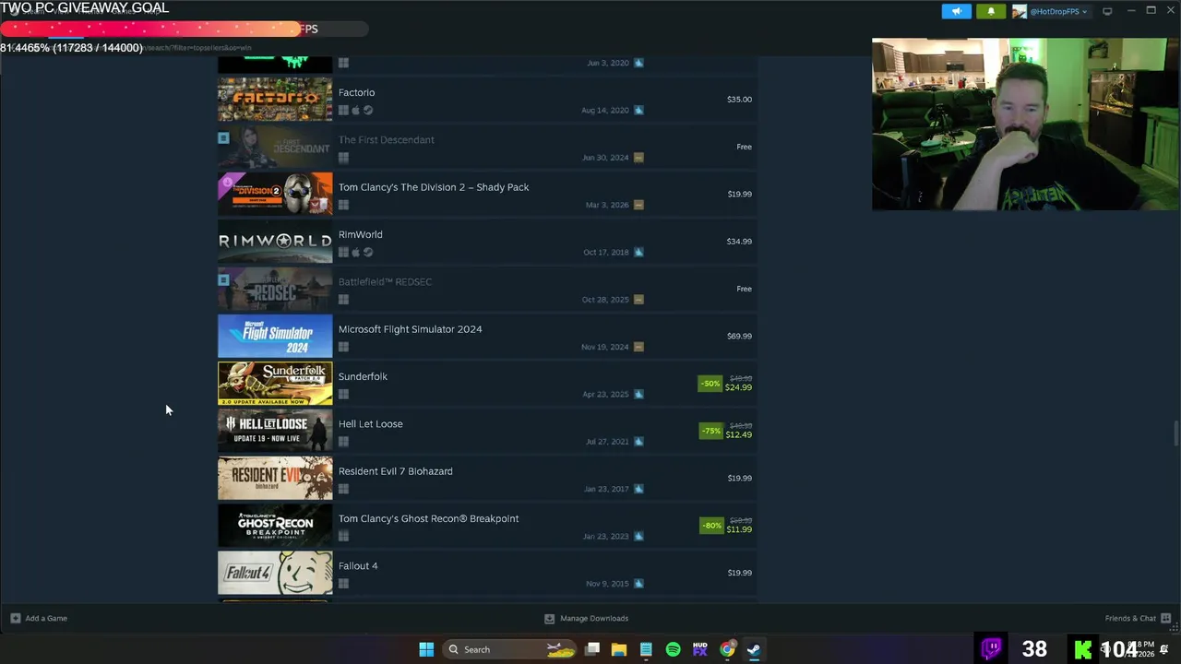Click Sunderfolk -50% discount badge

tap(710, 384)
